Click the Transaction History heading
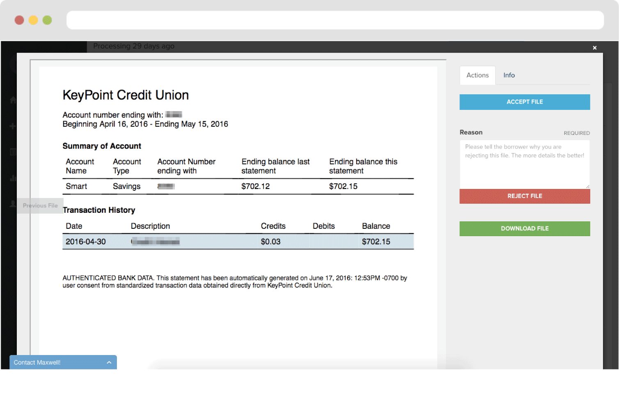This screenshot has width=619, height=403. coord(99,210)
